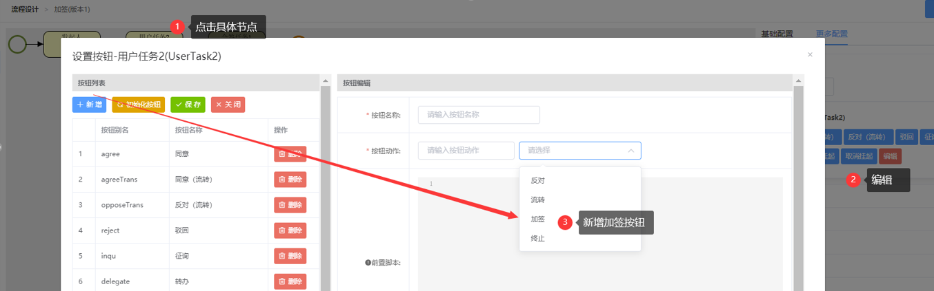Delete the agree row
934x291 pixels.
[290, 154]
